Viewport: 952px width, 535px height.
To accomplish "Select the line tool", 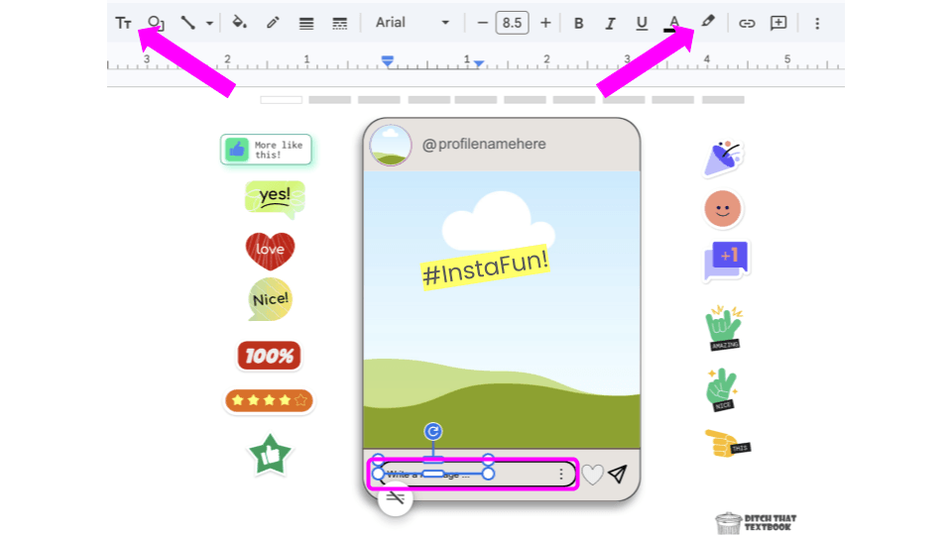I will pyautogui.click(x=187, y=23).
